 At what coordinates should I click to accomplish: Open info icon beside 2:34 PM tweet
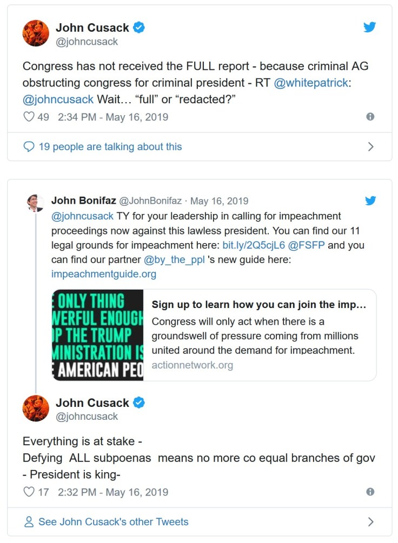click(370, 117)
